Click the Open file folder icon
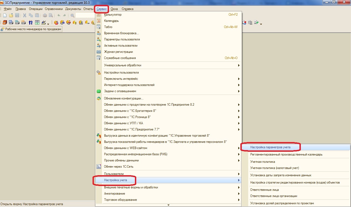Image resolution: width=351 pixels, height=207 pixels. pyautogui.click(x=11, y=15)
